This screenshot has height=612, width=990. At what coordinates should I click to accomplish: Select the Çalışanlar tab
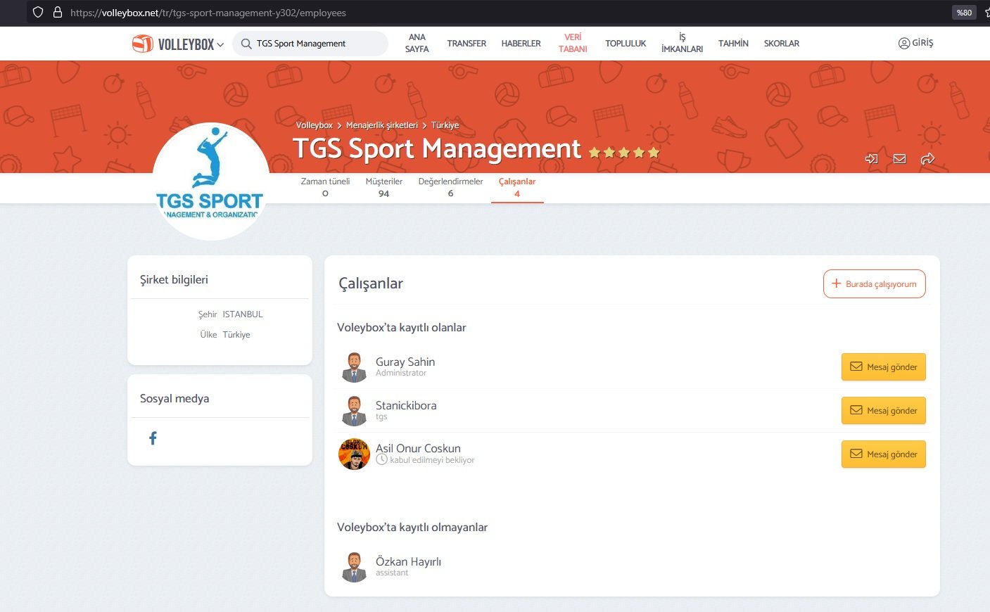click(x=517, y=187)
